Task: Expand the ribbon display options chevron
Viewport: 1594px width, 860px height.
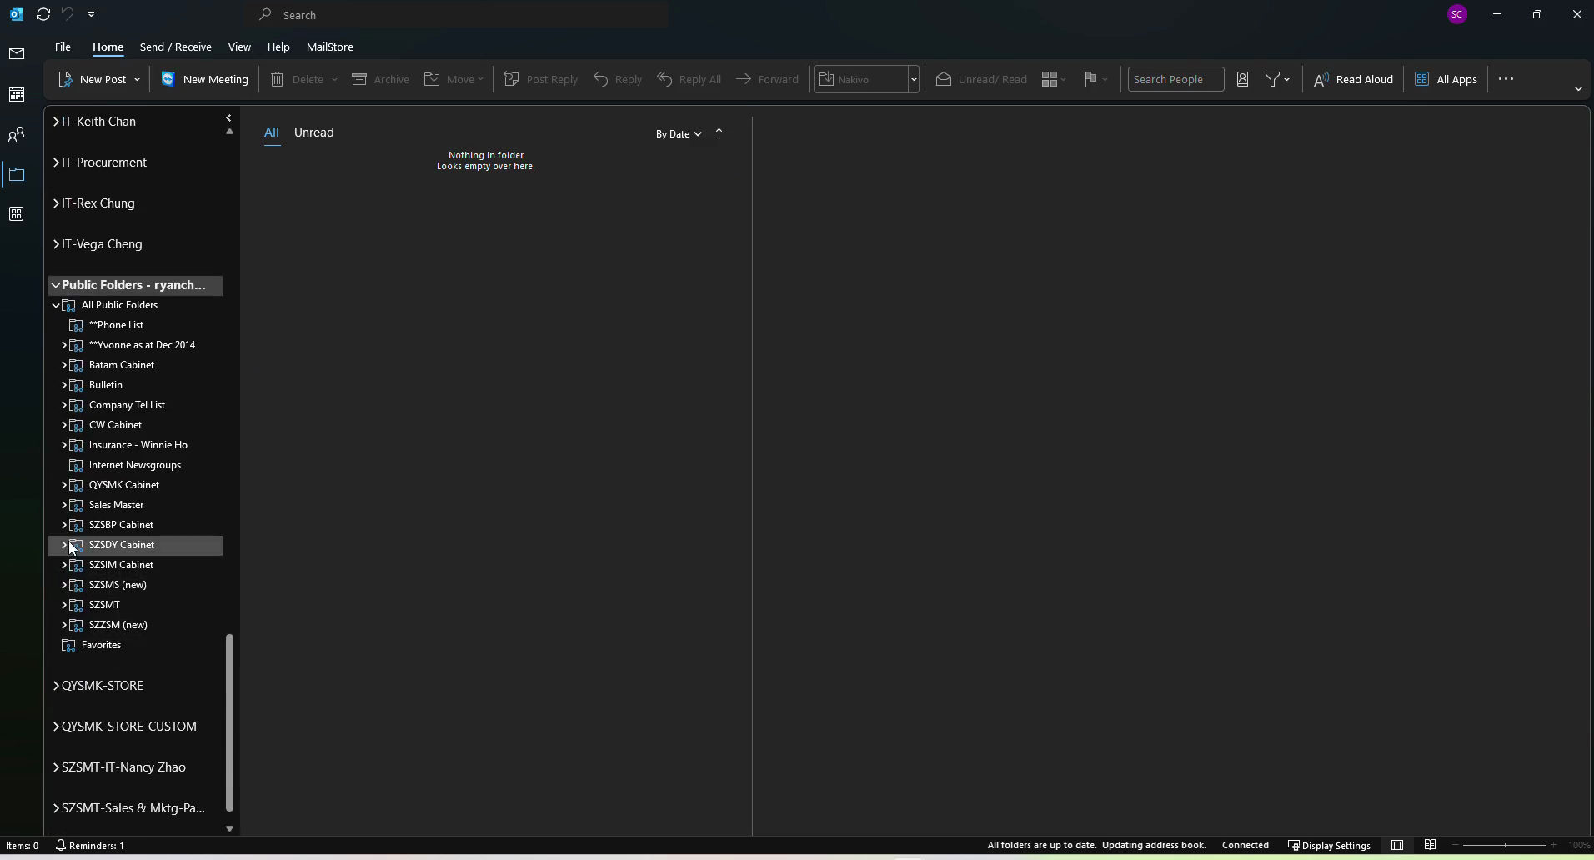Action: (x=1578, y=88)
